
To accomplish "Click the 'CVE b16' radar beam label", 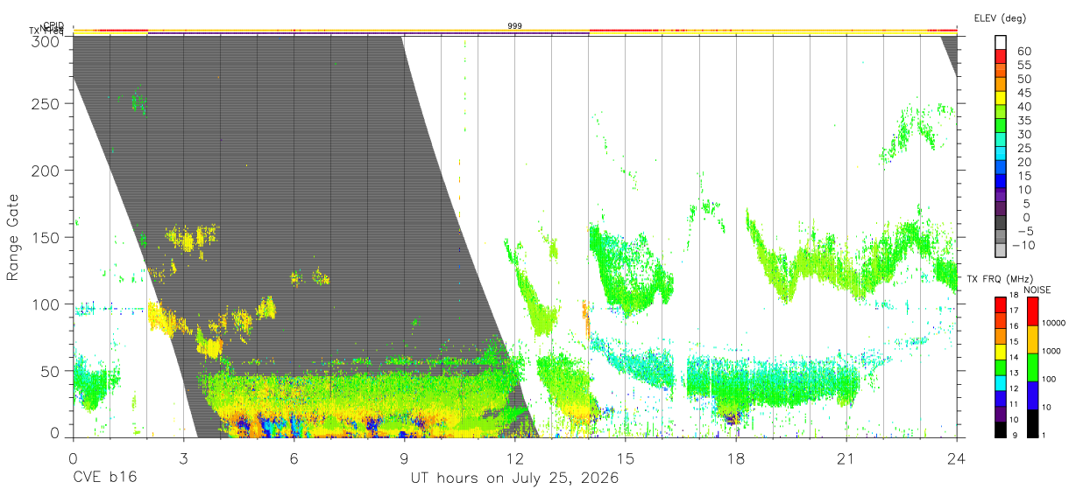I will pyautogui.click(x=104, y=479).
